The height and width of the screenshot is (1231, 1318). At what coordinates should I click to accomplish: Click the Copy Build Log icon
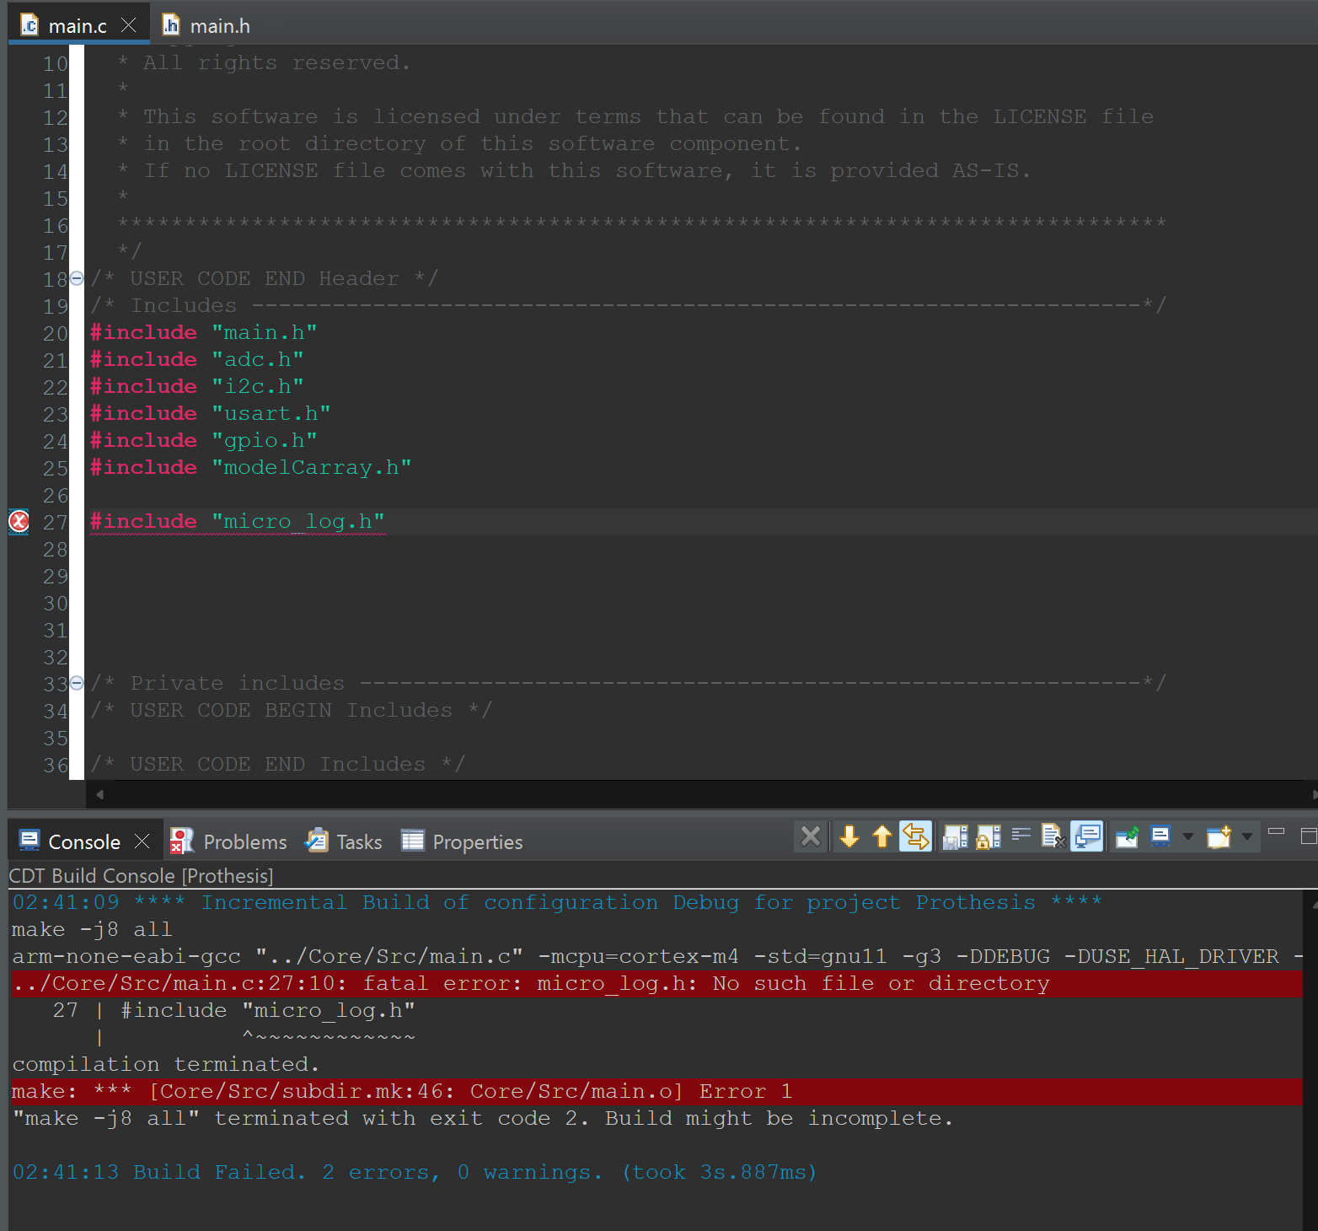tap(955, 836)
